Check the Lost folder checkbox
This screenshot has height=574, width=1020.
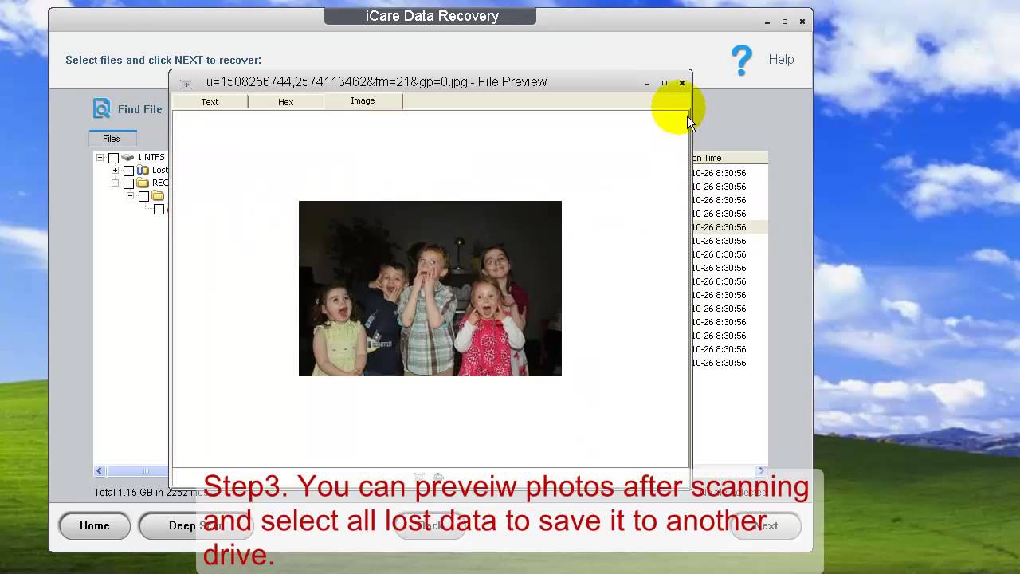point(128,171)
